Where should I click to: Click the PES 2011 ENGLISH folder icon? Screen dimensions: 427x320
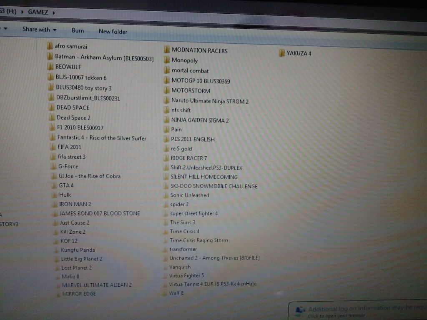click(166, 139)
